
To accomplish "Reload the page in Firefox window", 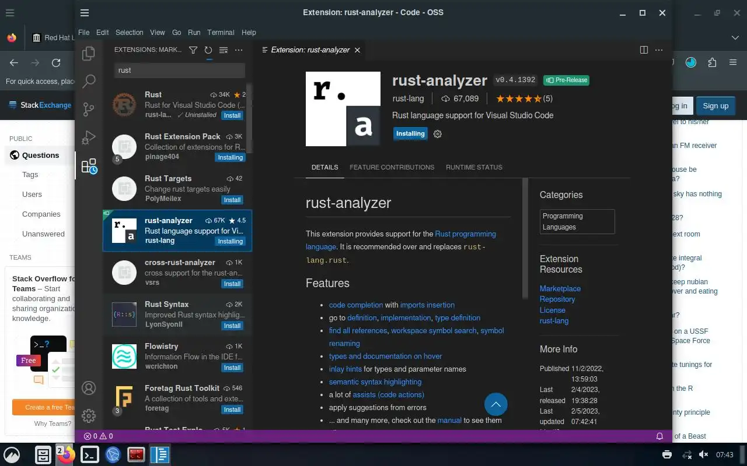I will [56, 63].
